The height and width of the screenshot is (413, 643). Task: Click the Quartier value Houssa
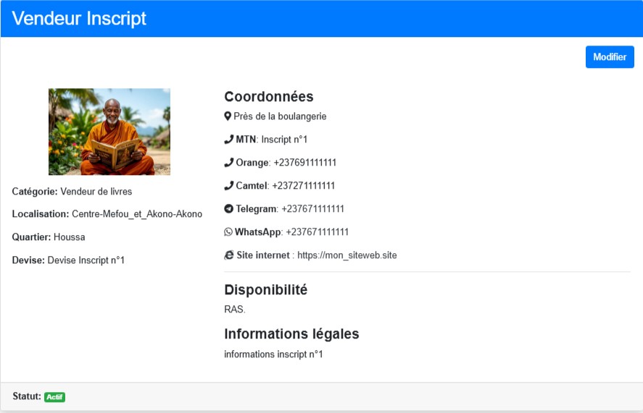(70, 237)
